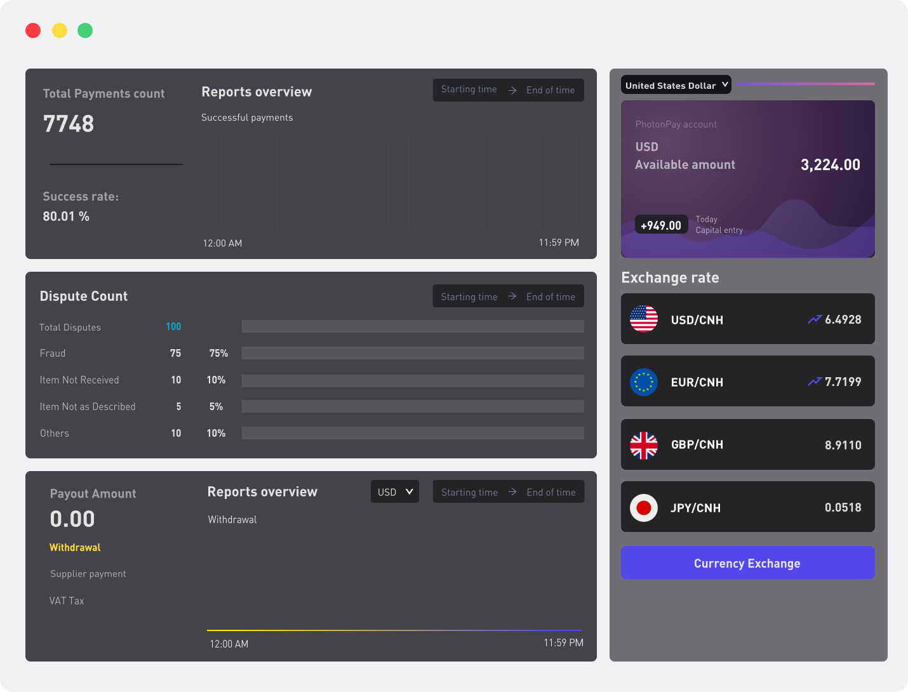Click the Exchange rate heading
908x692 pixels.
(x=670, y=277)
